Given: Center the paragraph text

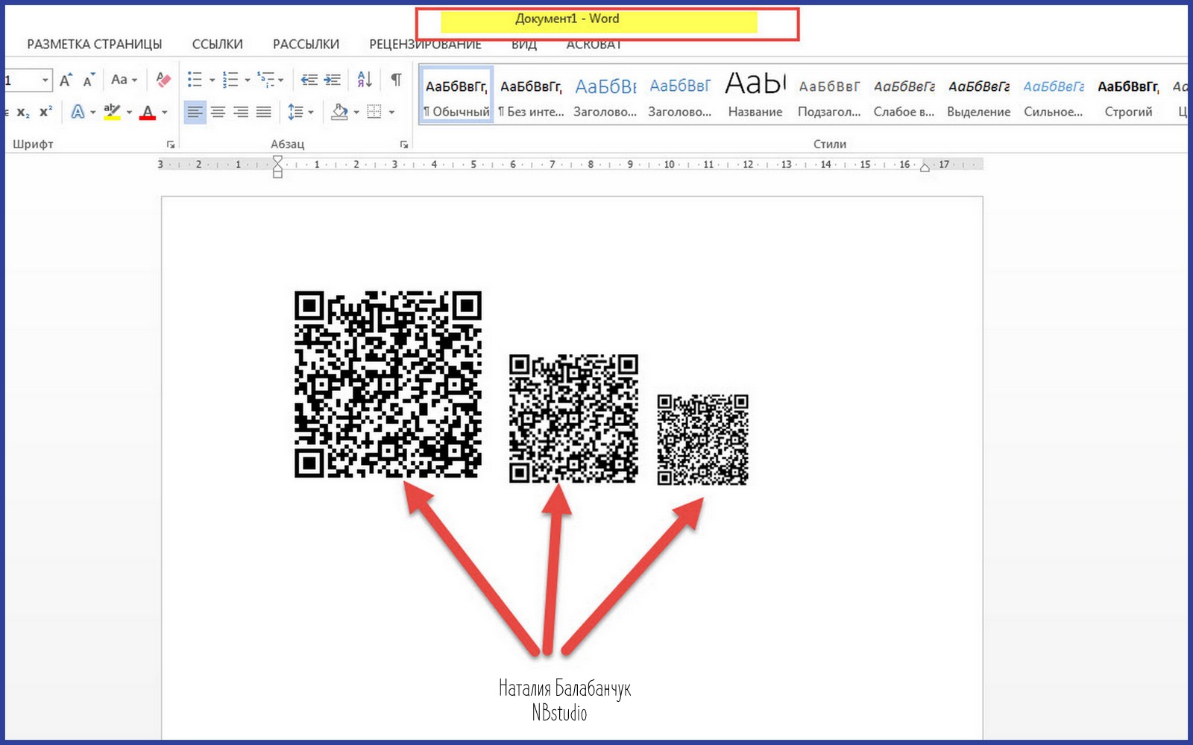Looking at the screenshot, I should [x=218, y=112].
